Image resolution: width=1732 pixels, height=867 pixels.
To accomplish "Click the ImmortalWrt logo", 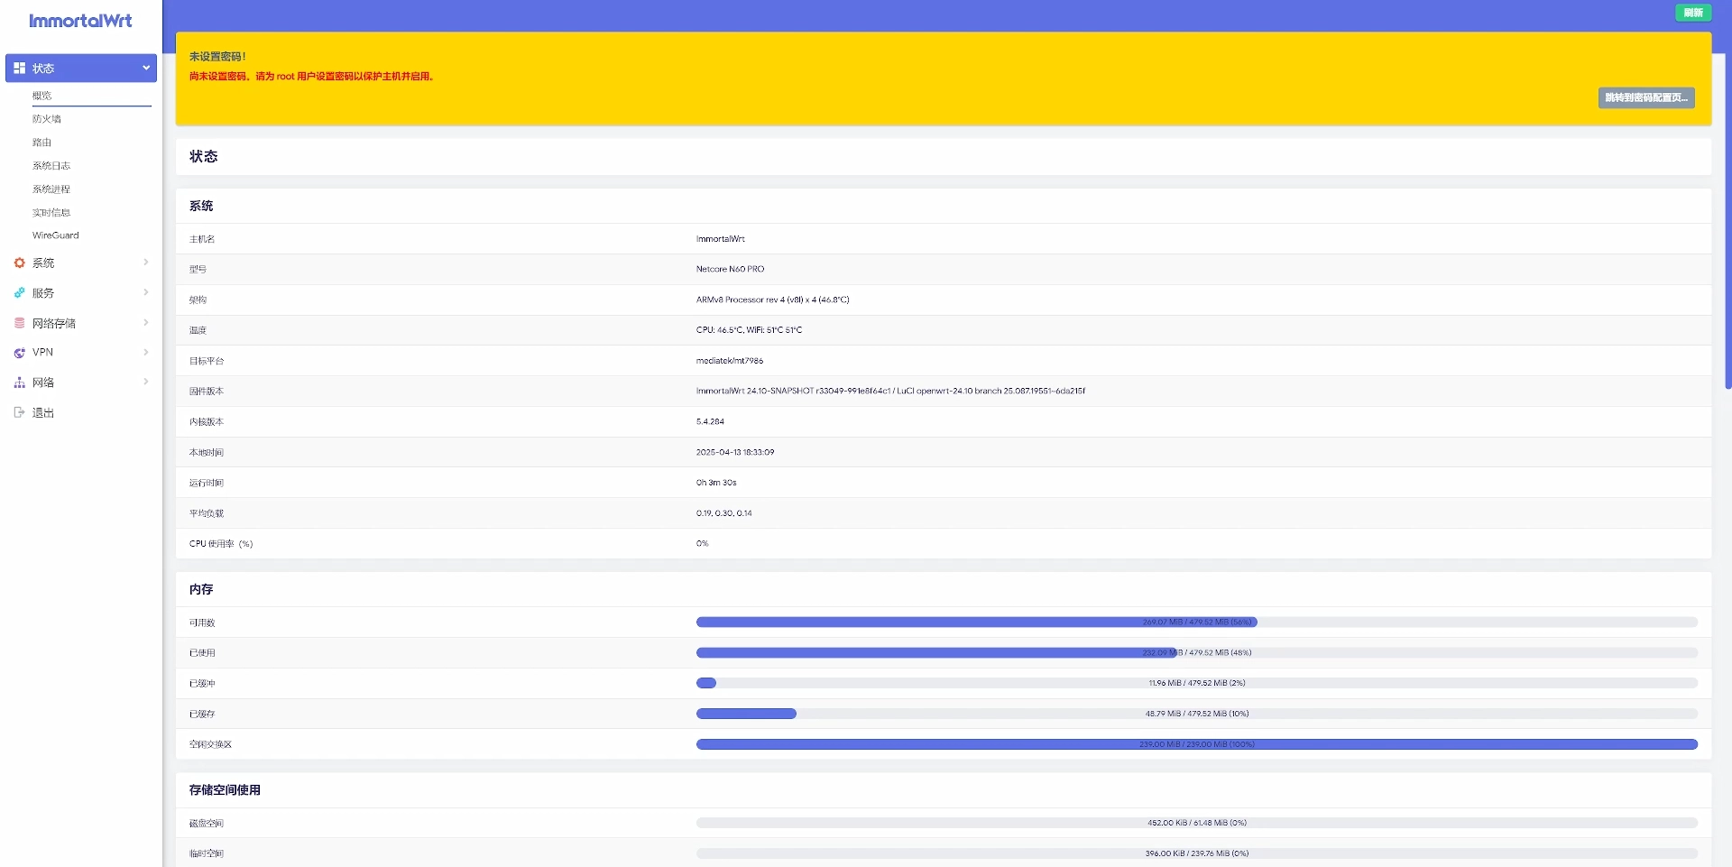I will click(x=79, y=20).
